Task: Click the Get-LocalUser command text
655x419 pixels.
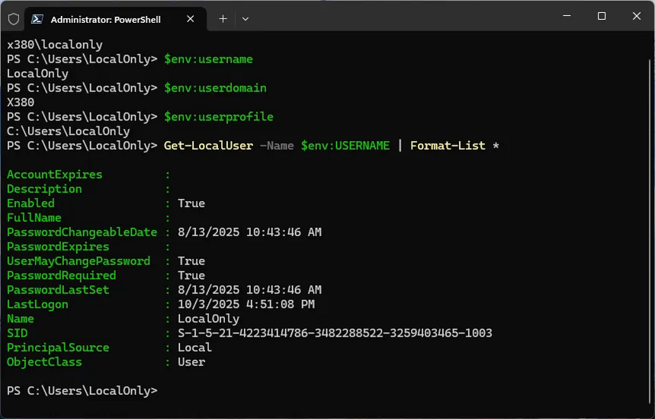Action: click(x=208, y=146)
